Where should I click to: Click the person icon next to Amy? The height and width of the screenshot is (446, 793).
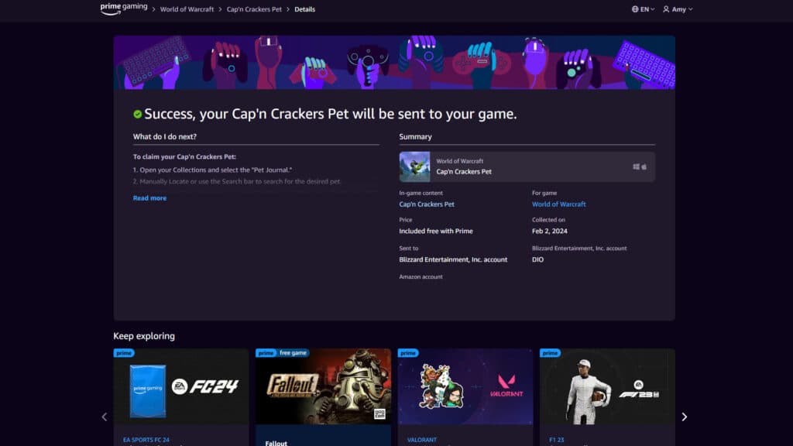666,9
